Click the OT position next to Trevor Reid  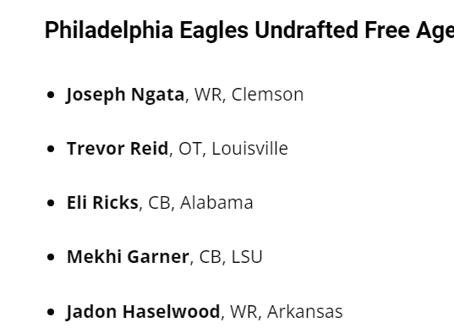(189, 149)
